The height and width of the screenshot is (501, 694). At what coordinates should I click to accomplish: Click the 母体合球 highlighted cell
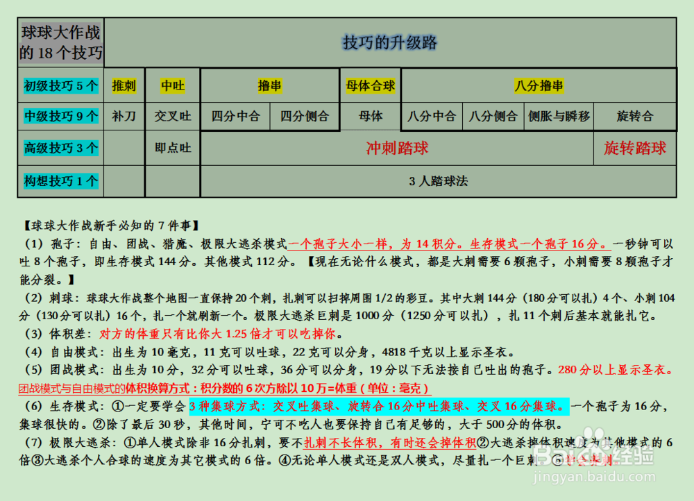pos(370,85)
